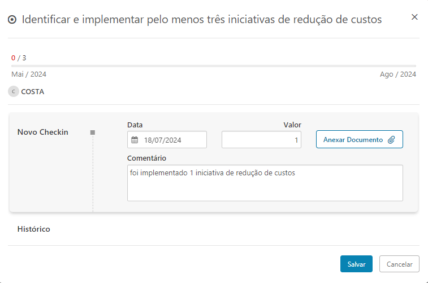Click the Data input showing 18/07/2024
Viewport: 428px width, 283px height.
click(x=167, y=140)
